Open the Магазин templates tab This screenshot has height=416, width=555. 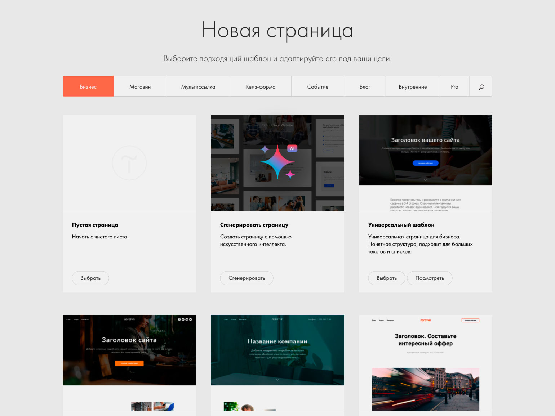point(140,87)
